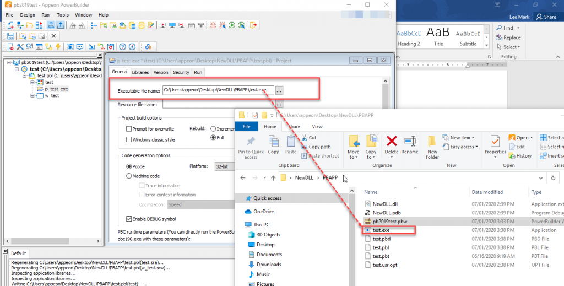The height and width of the screenshot is (286, 564).
Task: Click the New folder icon
Action: 432,145
